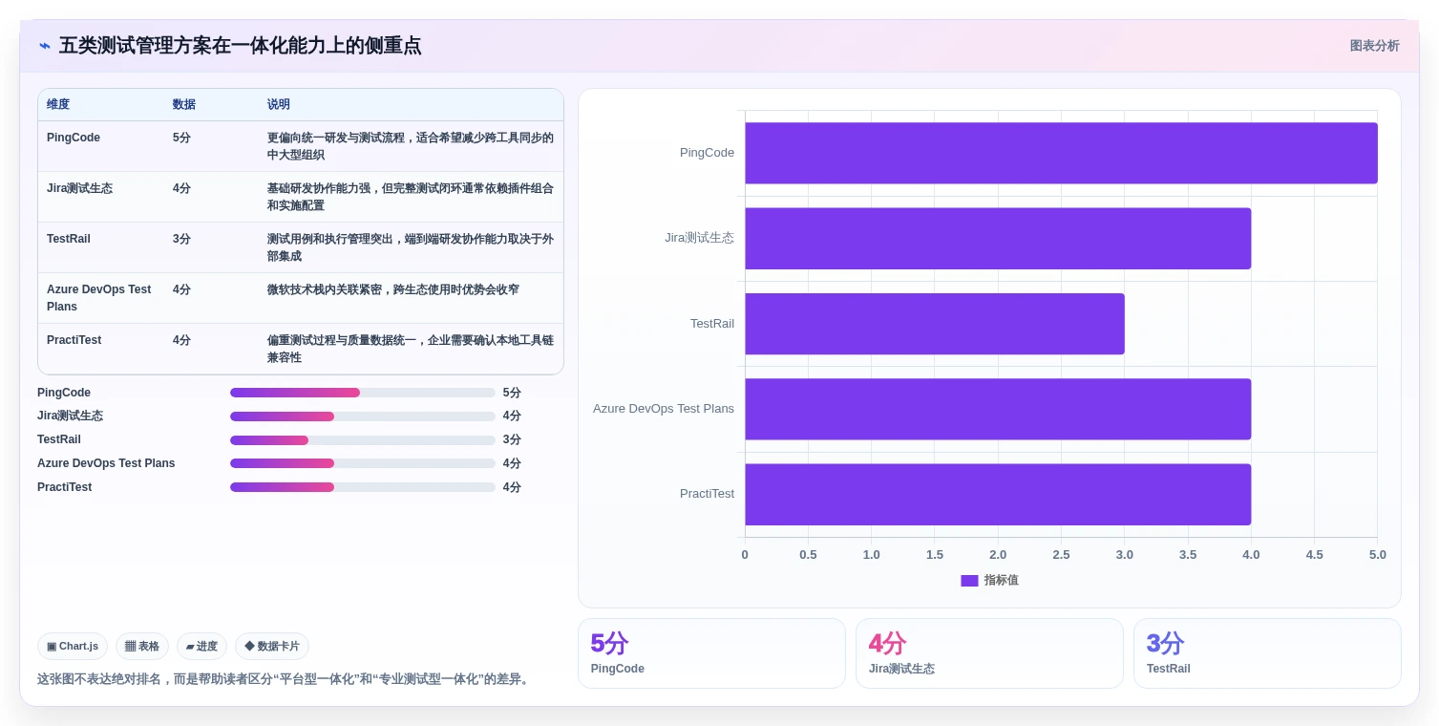The width and height of the screenshot is (1439, 726).
Task: Click the 4分 Jira测试生态 data card
Action: pos(989,653)
